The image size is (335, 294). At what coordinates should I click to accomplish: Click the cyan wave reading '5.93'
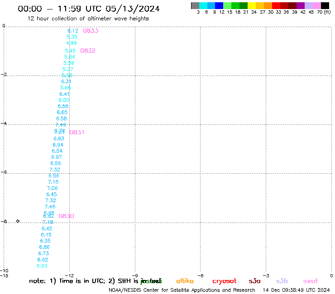click(x=42, y=266)
